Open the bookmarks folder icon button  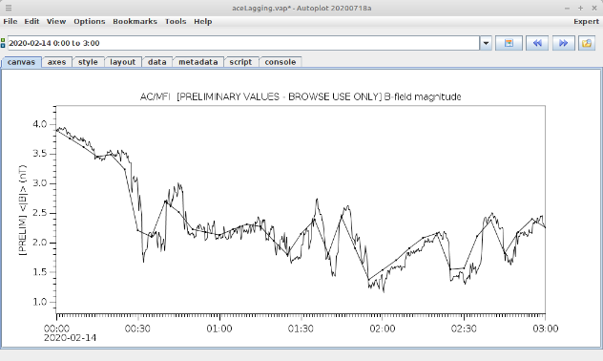click(587, 43)
